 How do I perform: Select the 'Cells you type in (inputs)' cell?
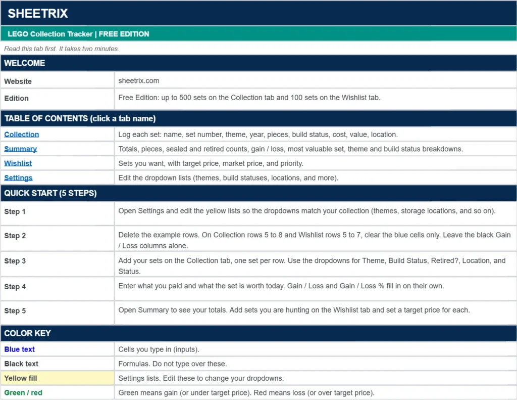[316, 349]
